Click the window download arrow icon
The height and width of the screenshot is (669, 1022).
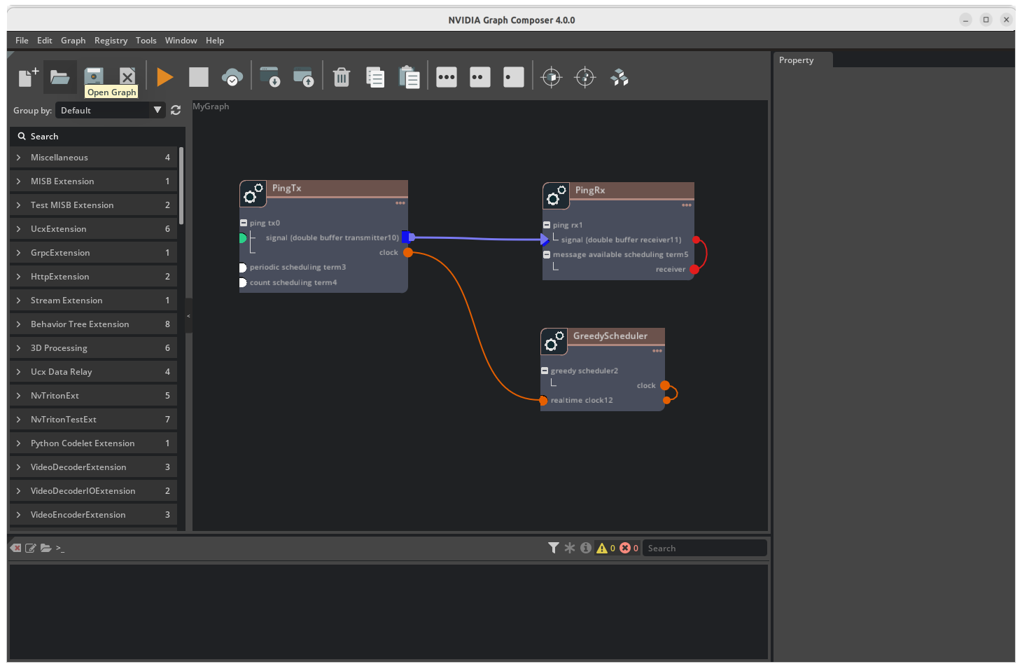269,76
